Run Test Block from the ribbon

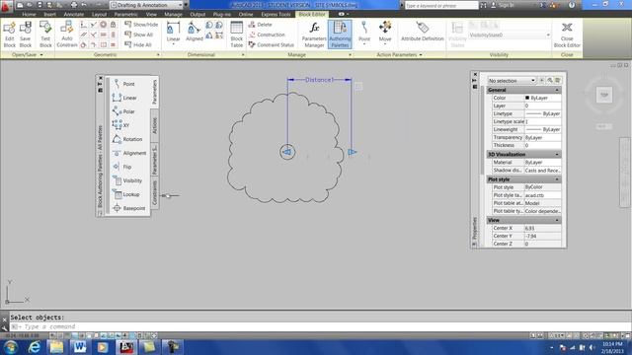[45, 35]
